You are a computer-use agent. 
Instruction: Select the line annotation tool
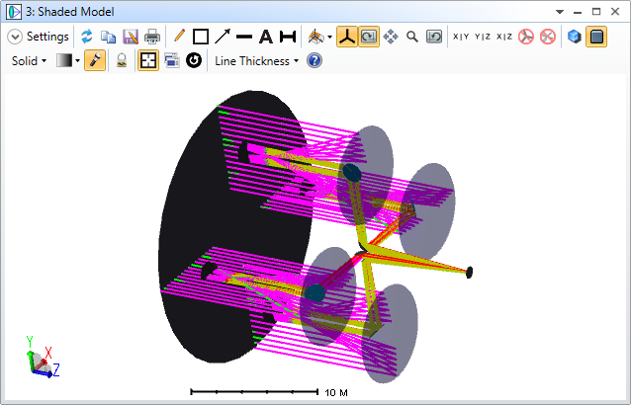point(244,37)
